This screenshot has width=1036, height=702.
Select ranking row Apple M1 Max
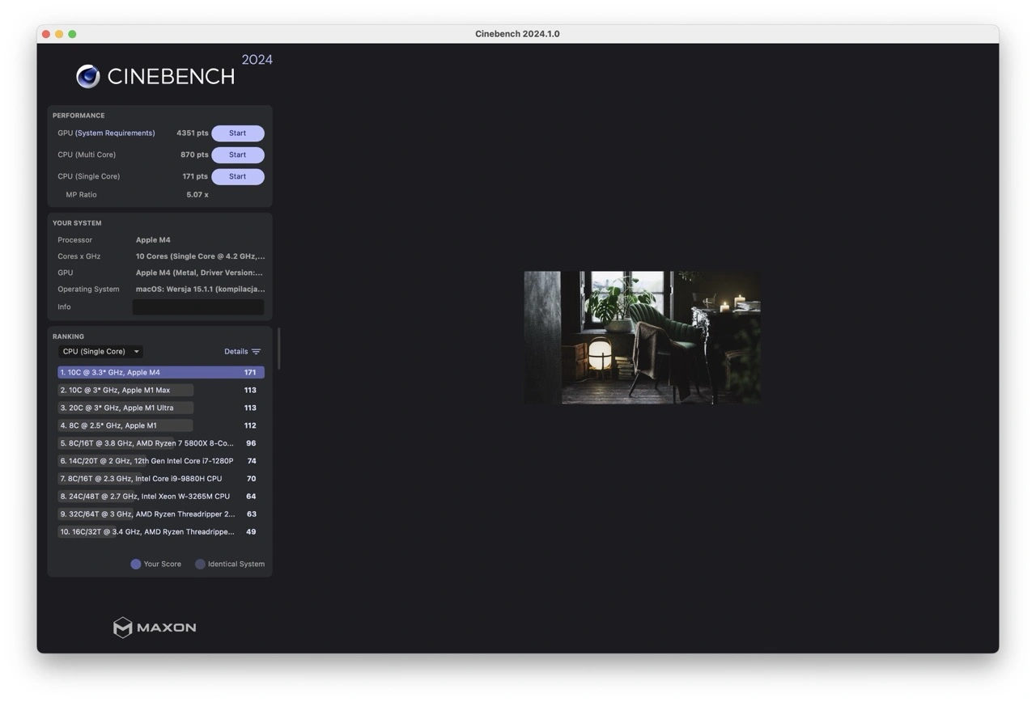click(161, 391)
